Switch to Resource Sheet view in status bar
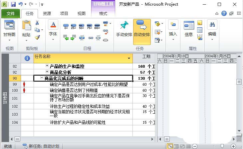243x149 pixels. 188,146
